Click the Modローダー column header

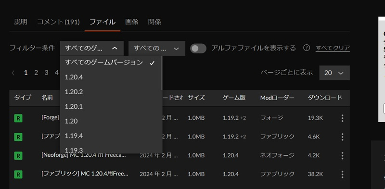tap(277, 98)
